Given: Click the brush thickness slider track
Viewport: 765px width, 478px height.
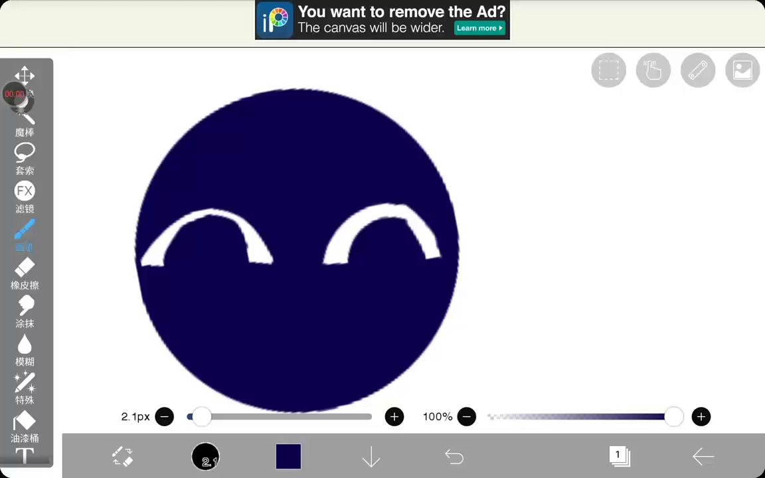Looking at the screenshot, I should click(x=280, y=416).
